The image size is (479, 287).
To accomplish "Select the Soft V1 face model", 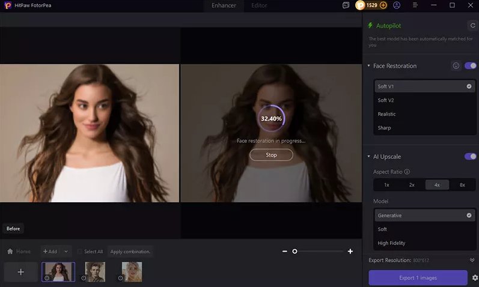I will tap(425, 86).
